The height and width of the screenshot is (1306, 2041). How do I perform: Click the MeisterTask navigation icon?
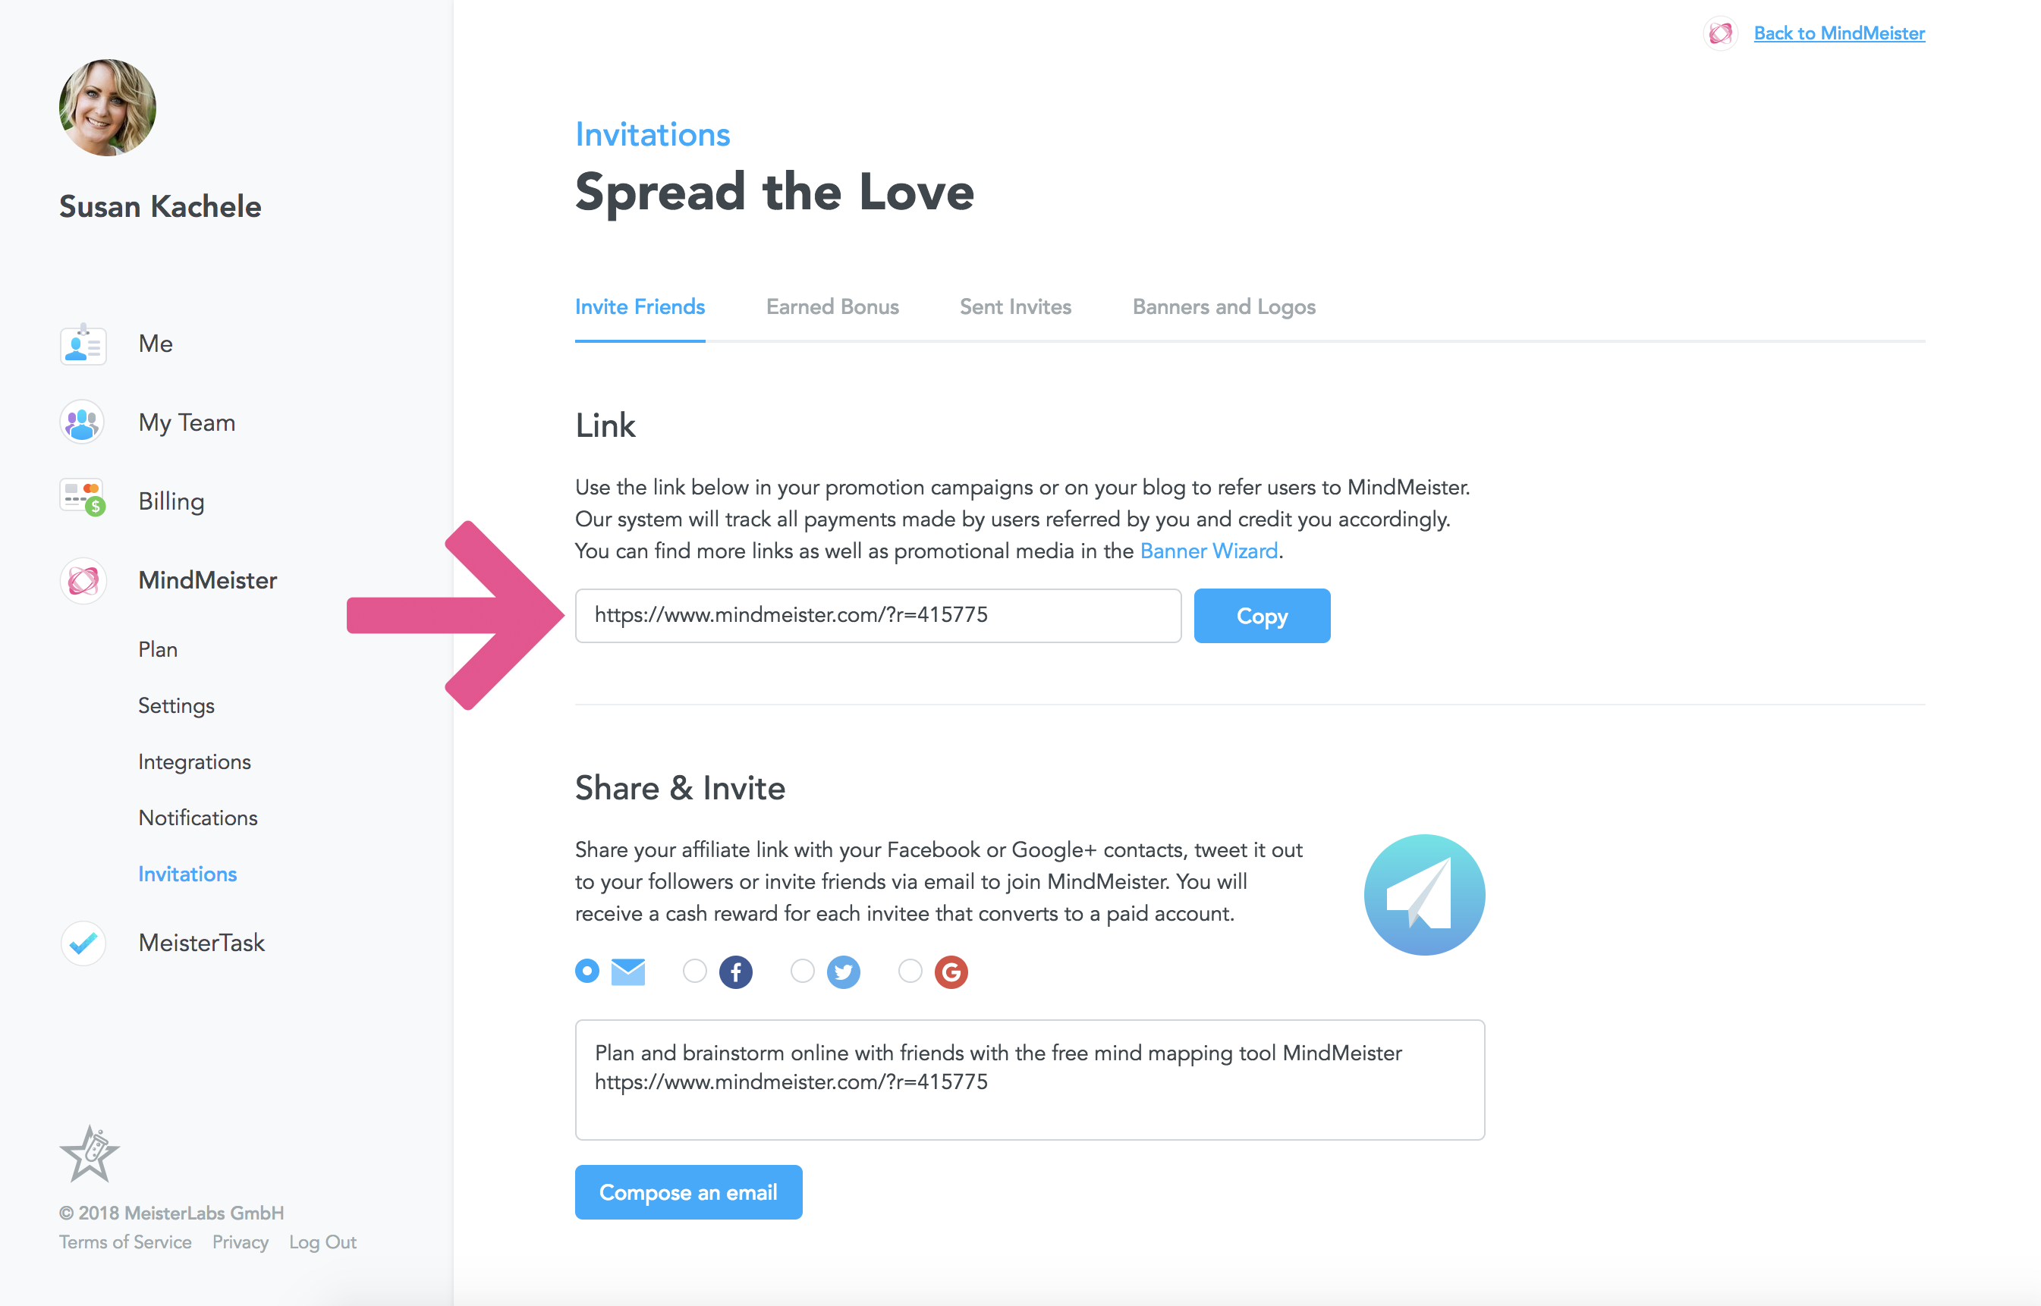point(79,943)
